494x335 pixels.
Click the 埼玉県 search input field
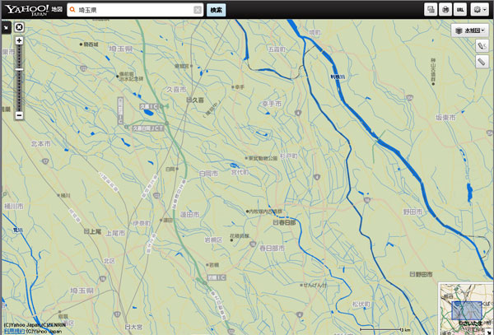click(x=132, y=10)
